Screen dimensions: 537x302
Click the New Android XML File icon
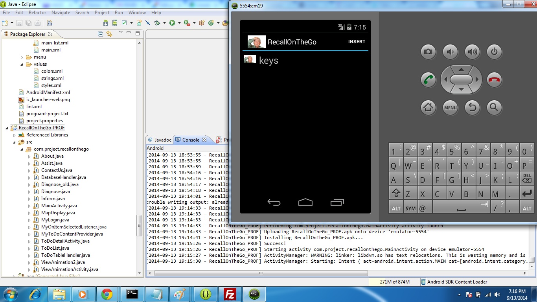(x=139, y=23)
